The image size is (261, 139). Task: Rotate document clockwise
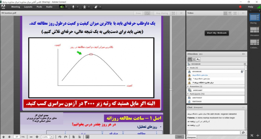tap(66, 137)
